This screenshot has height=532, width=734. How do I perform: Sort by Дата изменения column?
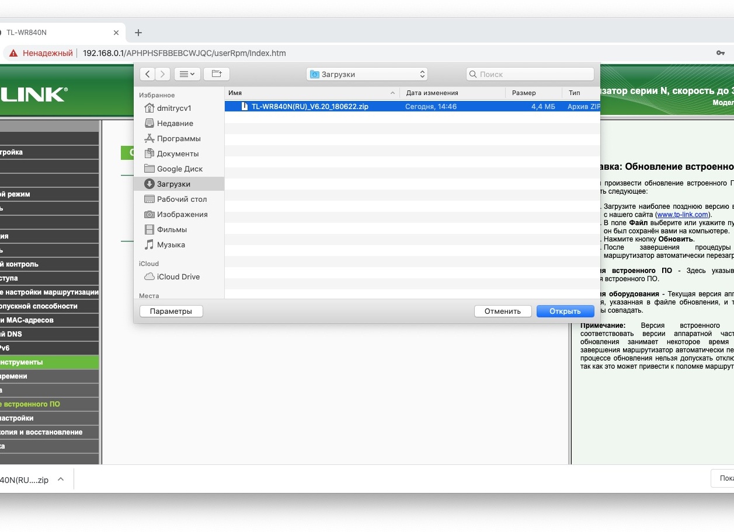click(x=453, y=93)
